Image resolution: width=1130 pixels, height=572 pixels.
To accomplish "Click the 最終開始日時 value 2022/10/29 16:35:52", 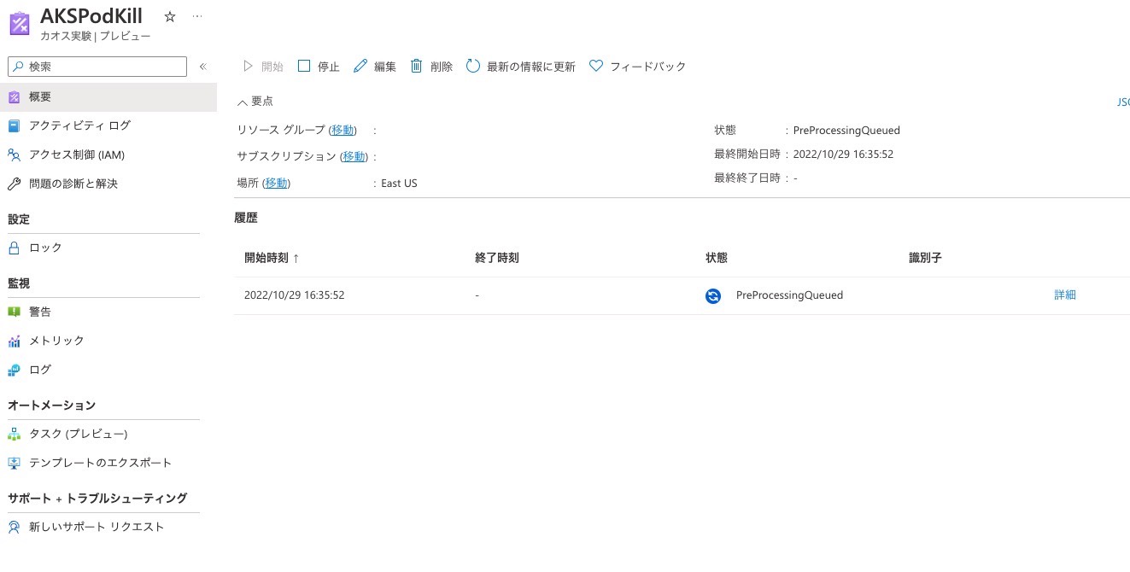I will [843, 155].
